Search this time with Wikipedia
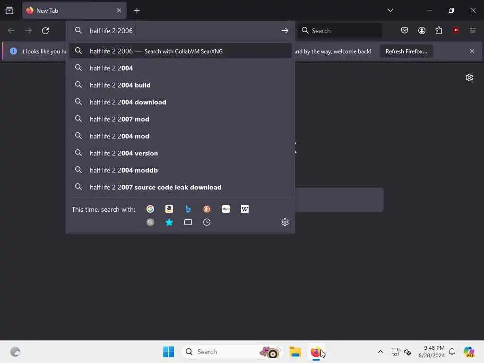 (x=245, y=209)
